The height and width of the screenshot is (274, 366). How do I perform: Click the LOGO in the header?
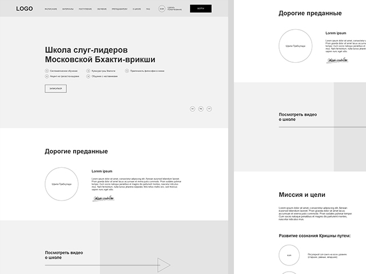(24, 9)
